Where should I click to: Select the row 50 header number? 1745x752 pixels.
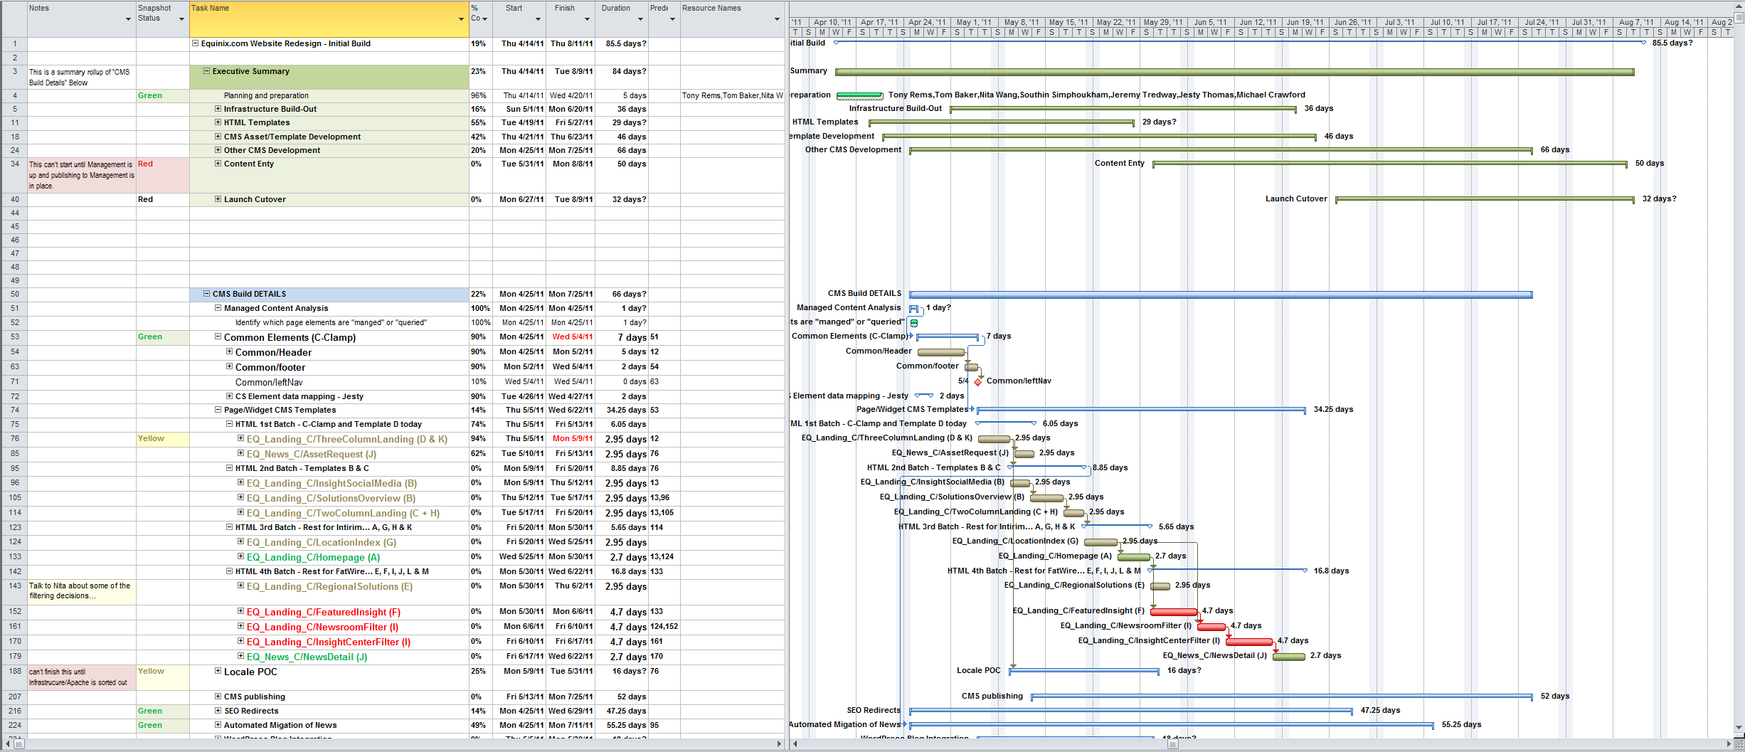pyautogui.click(x=14, y=294)
